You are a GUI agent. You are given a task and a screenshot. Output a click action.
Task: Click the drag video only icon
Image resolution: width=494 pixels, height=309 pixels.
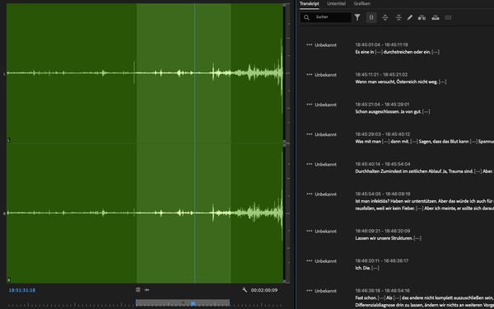point(138,290)
